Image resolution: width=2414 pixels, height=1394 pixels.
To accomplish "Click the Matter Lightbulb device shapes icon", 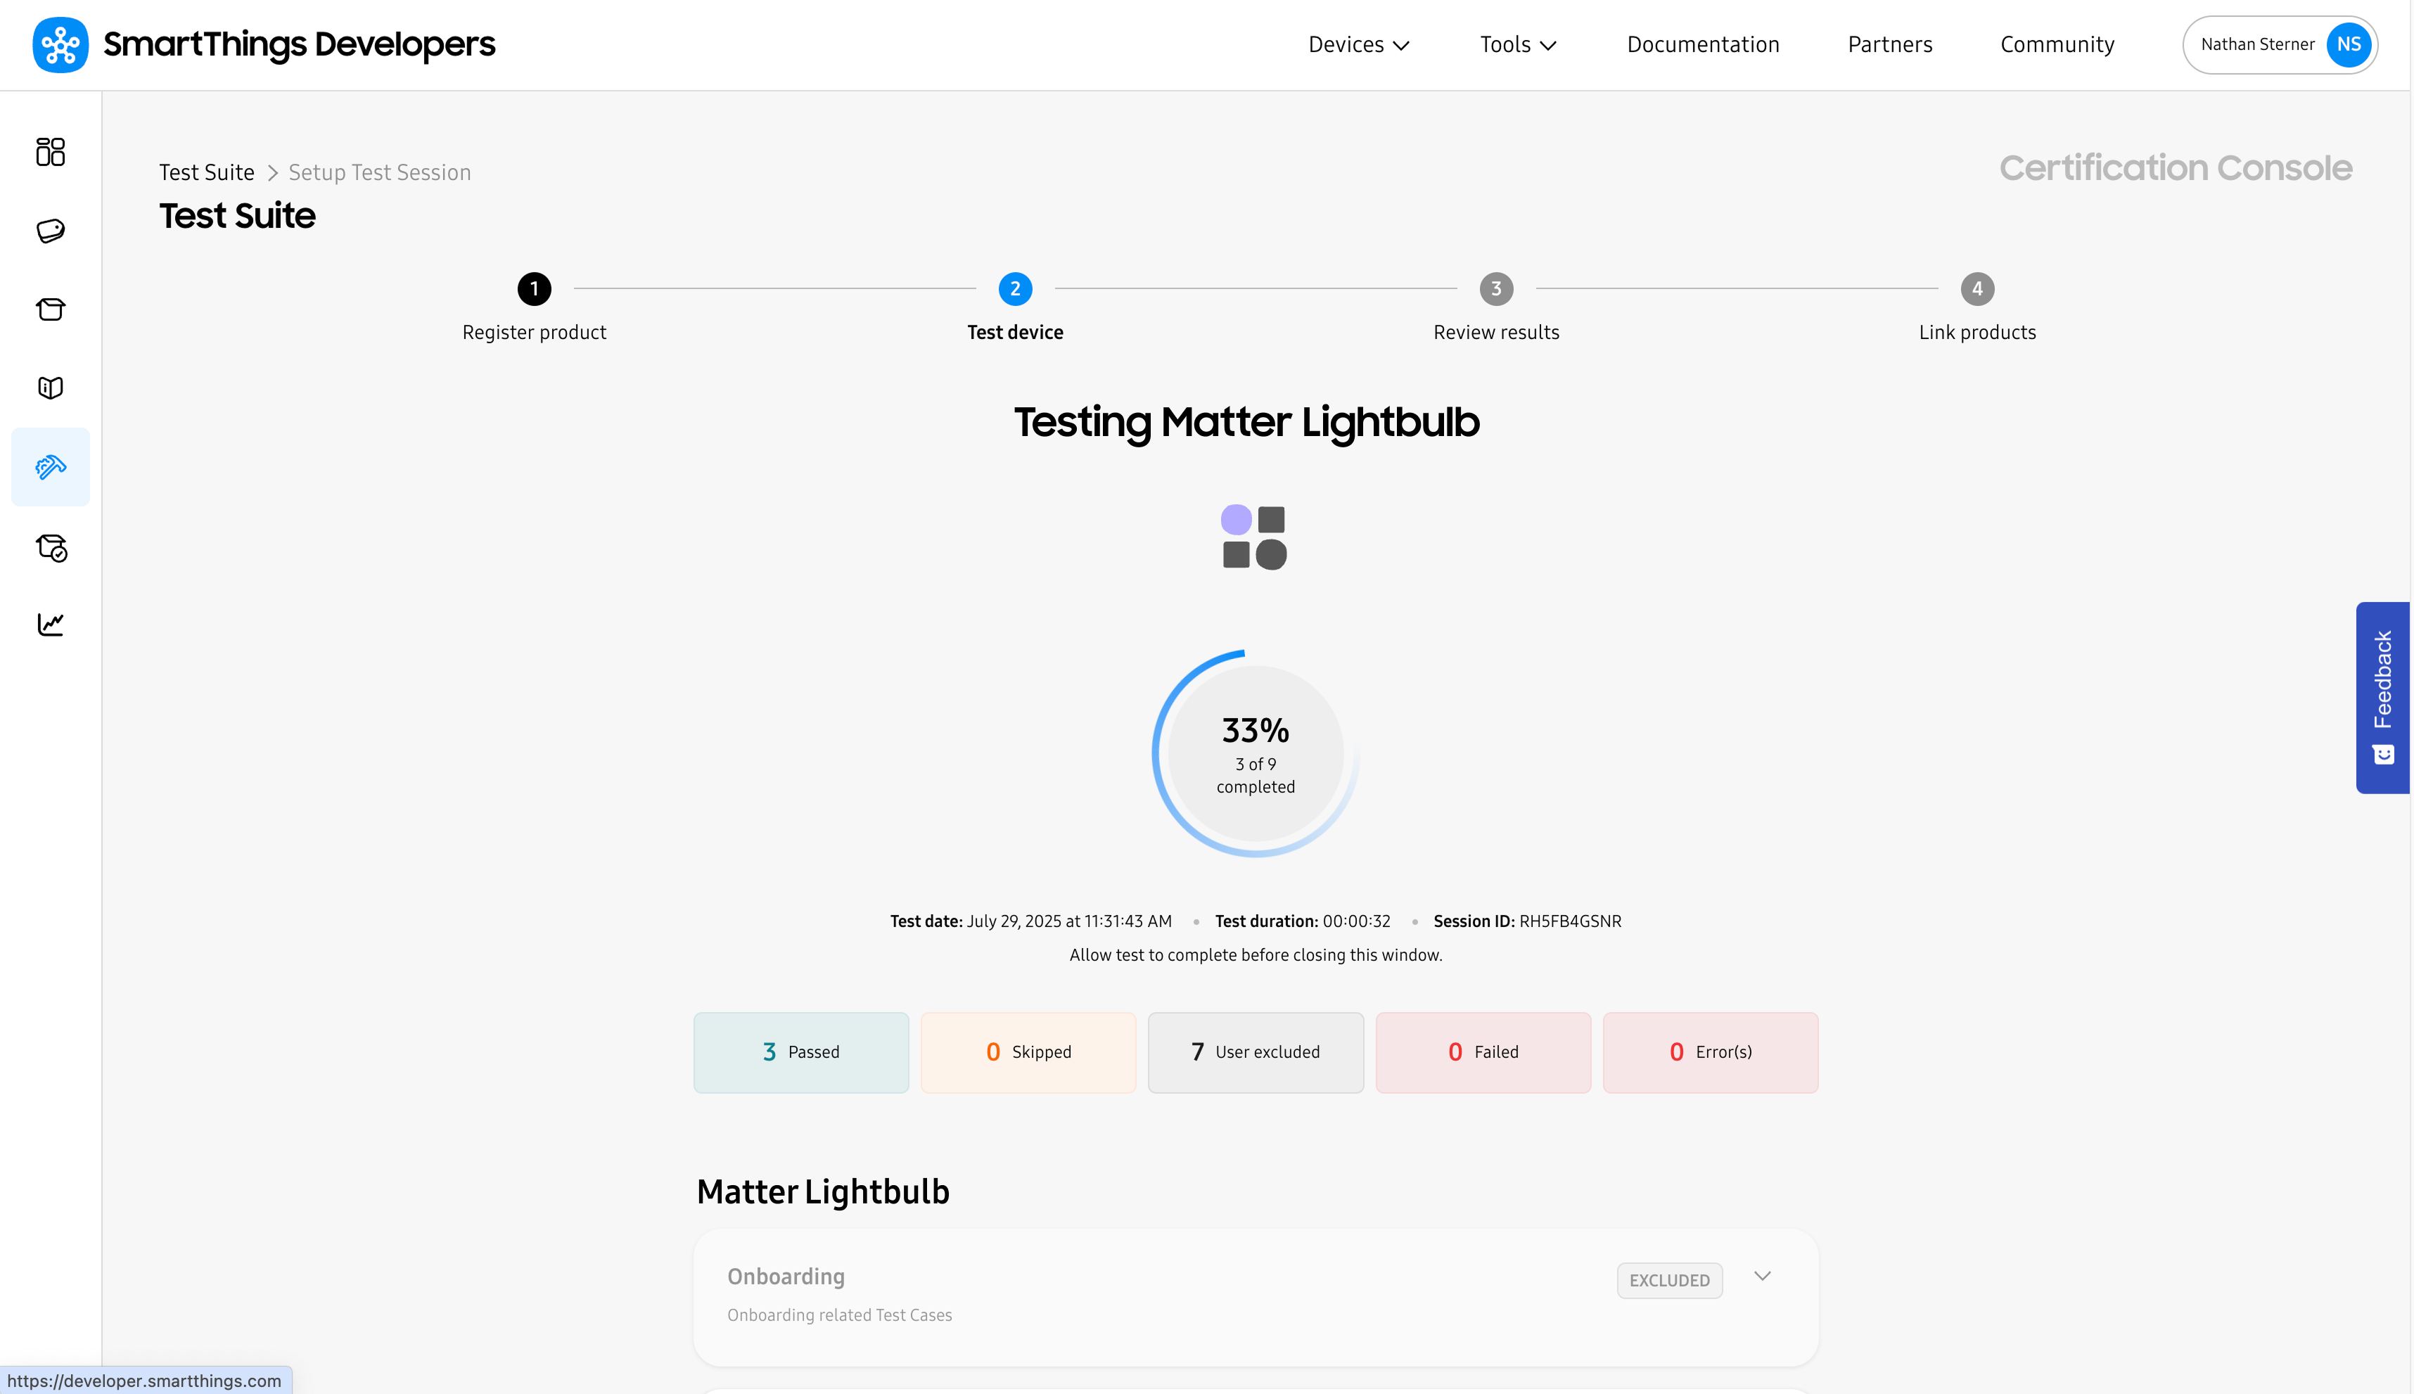I will click(1254, 537).
